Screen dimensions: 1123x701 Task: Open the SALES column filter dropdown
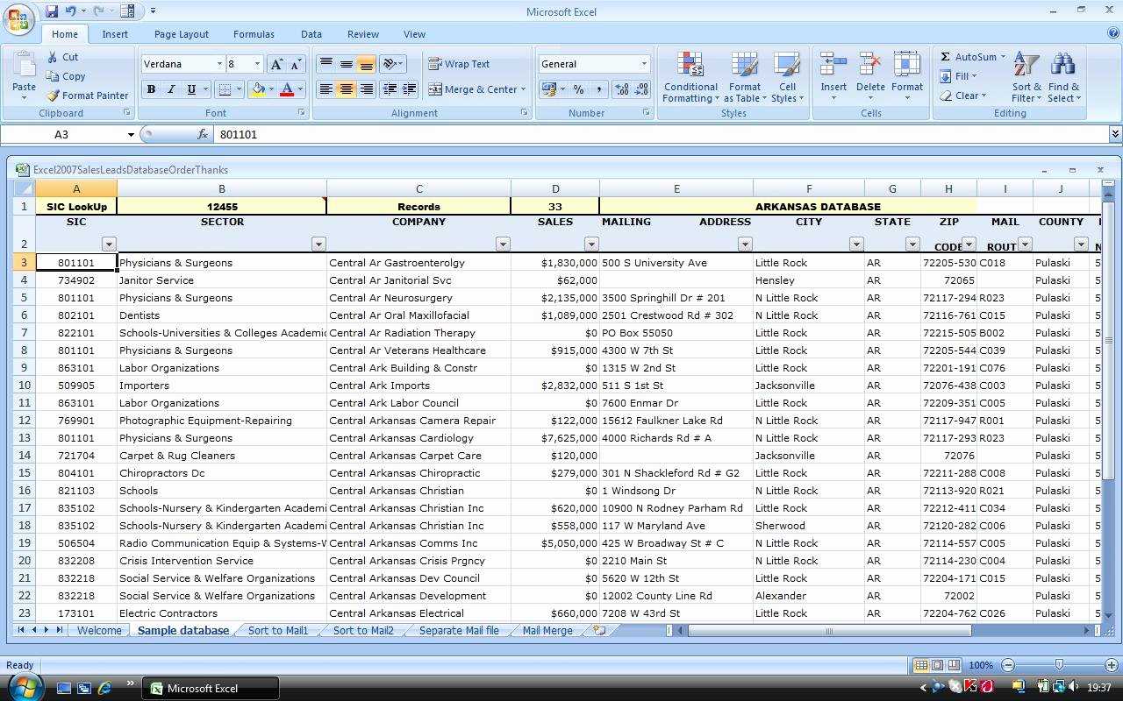pos(591,244)
